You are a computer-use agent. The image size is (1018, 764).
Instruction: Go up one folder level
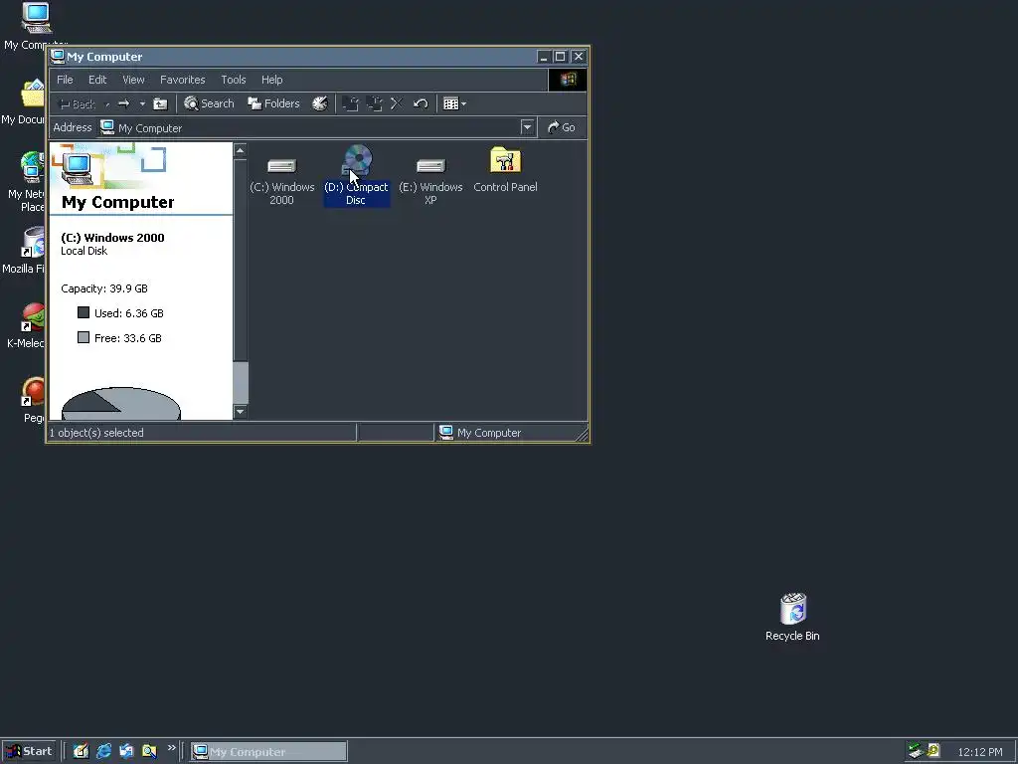pos(160,103)
